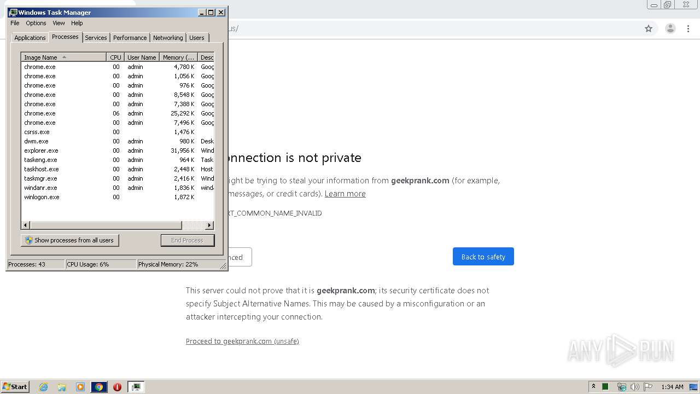Viewport: 700px width, 394px height.
Task: Click the network tray icon
Action: pyautogui.click(x=621, y=387)
